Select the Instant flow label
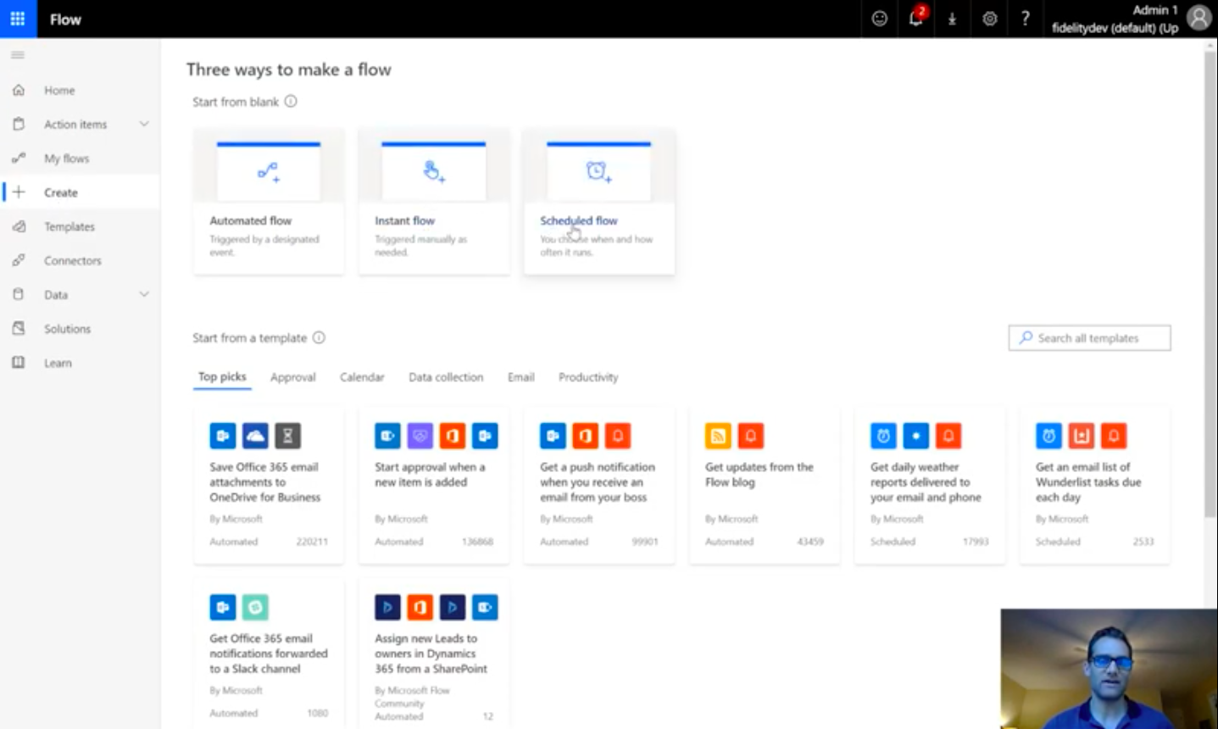 pos(404,220)
